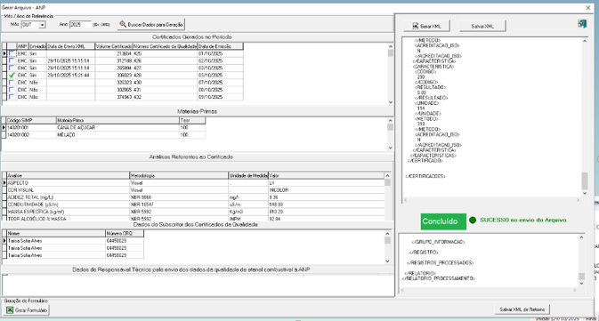599x321 pixels.
Task: Click the Número CRQ column header
Action: (x=125, y=233)
